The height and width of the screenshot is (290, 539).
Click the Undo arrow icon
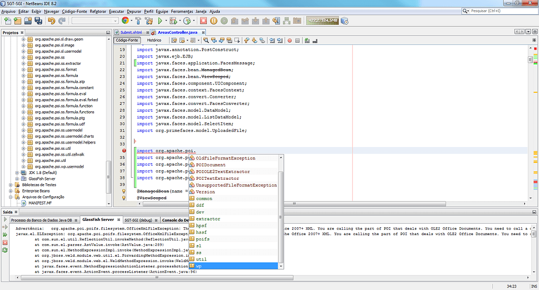52,21
